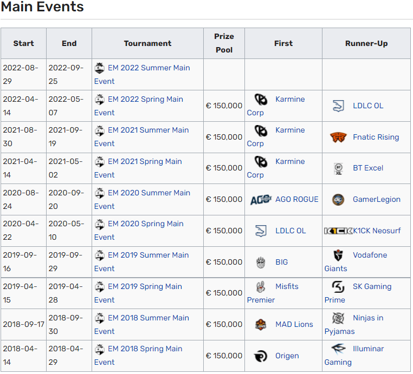The width and height of the screenshot is (413, 374).
Task: Click Karmine Corp logo in 2021 Spring row
Action: click(261, 162)
